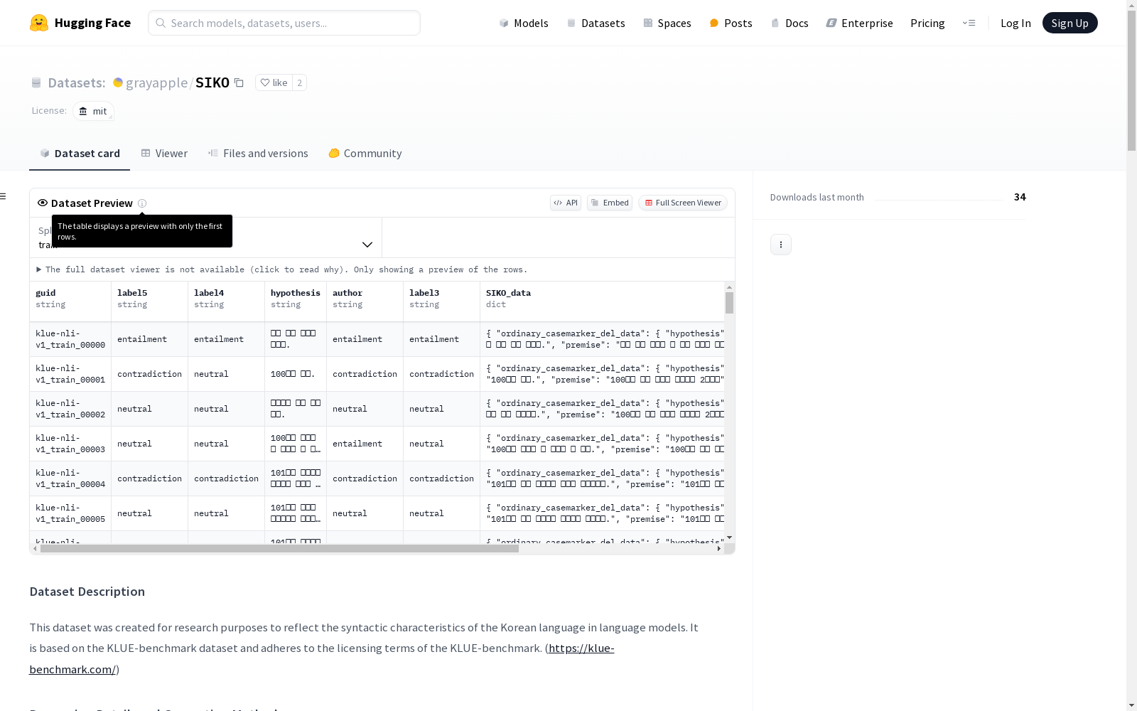Click the table horizontal scrollbar thumb

279,548
